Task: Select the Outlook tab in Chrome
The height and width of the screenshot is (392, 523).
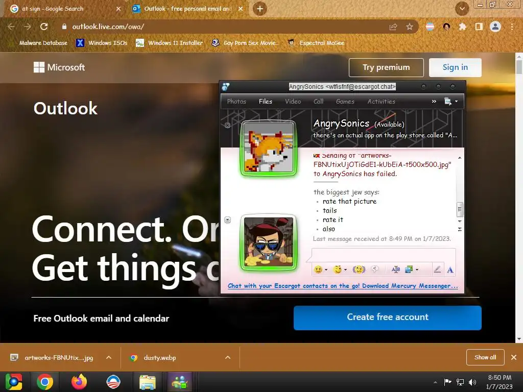Action: tap(187, 9)
